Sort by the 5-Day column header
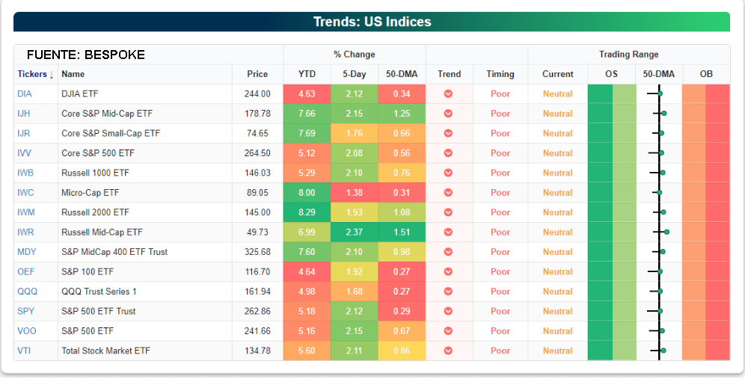This screenshot has width=745, height=382. pos(355,74)
